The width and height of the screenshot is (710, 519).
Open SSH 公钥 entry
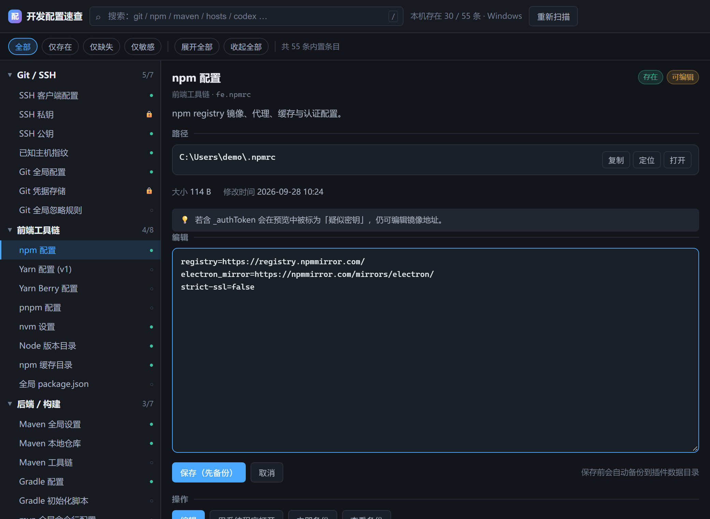tap(80, 134)
